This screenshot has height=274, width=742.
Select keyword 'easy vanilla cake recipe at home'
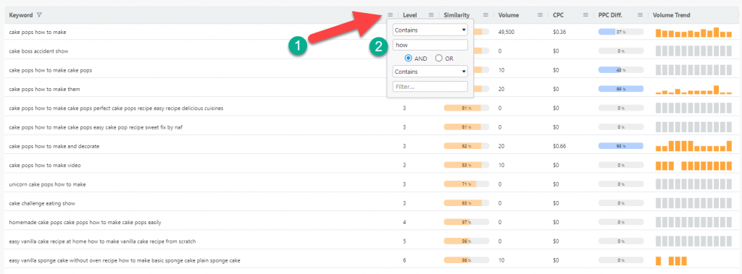click(102, 241)
